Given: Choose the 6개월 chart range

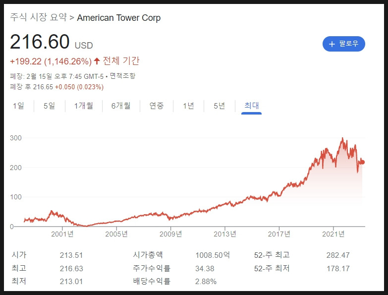Looking at the screenshot, I should (x=121, y=106).
